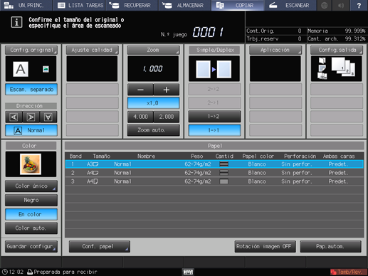Screen dimensions: 368x276
Task: Open Conf. papel settings
Action: click(100, 247)
